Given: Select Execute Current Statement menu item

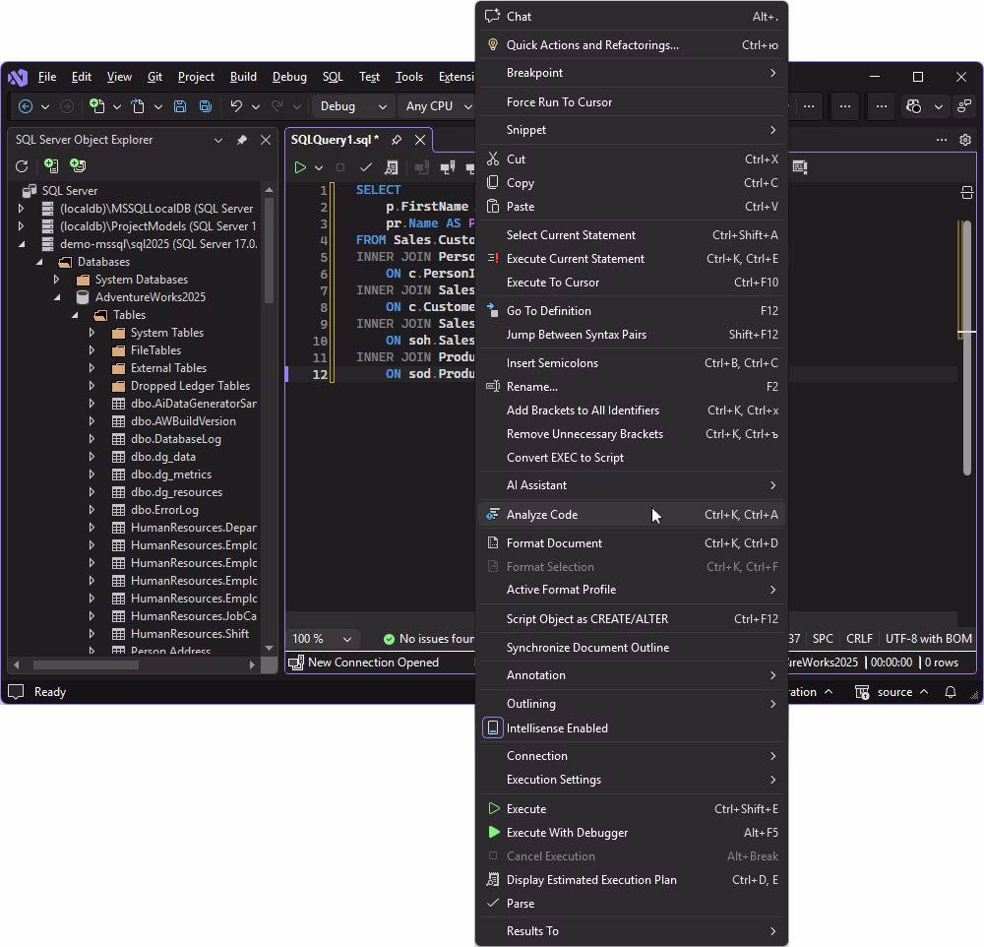Looking at the screenshot, I should pyautogui.click(x=632, y=259).
